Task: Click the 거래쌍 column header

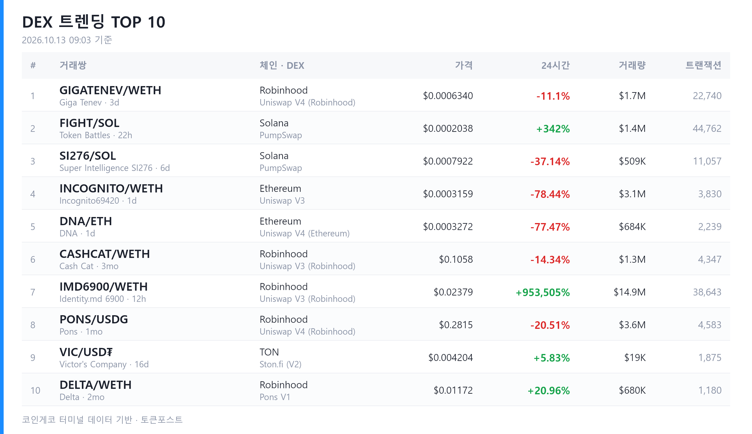Action: click(73, 65)
